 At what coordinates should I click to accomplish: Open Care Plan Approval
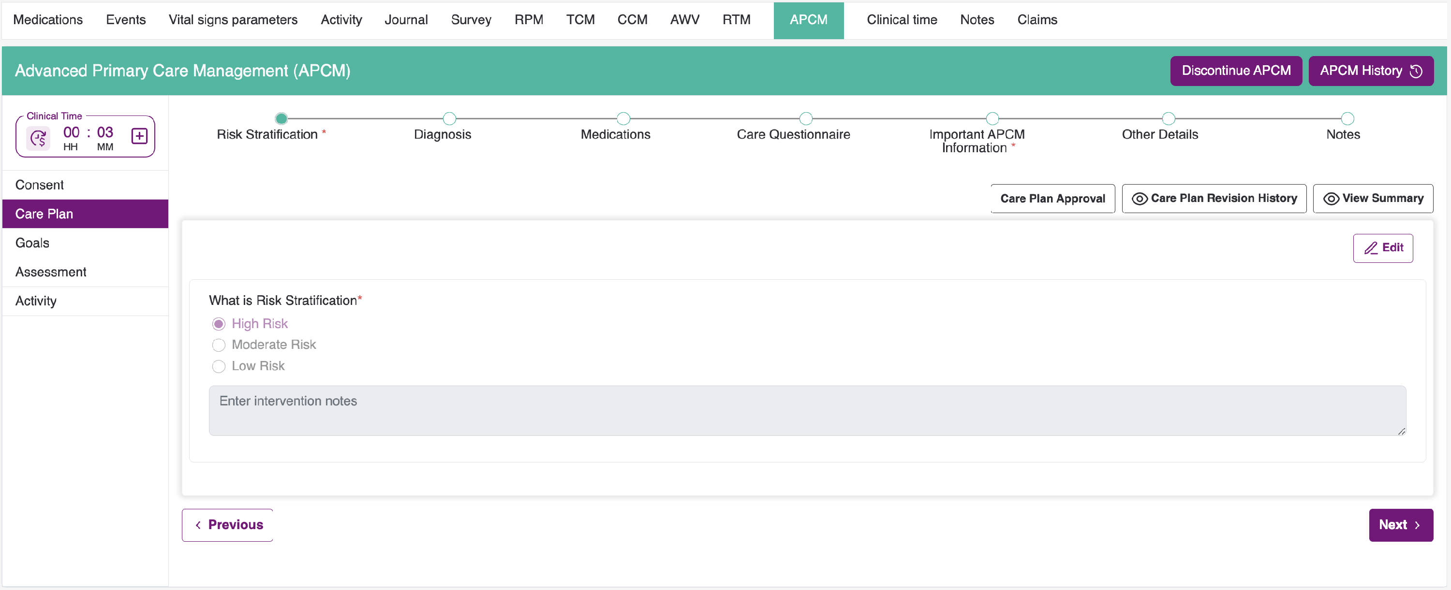(1052, 199)
